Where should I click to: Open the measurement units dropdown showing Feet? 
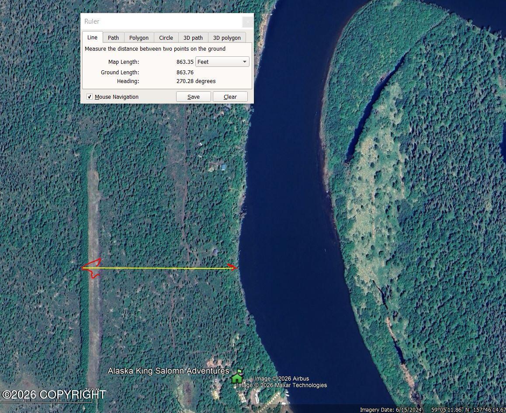point(222,62)
